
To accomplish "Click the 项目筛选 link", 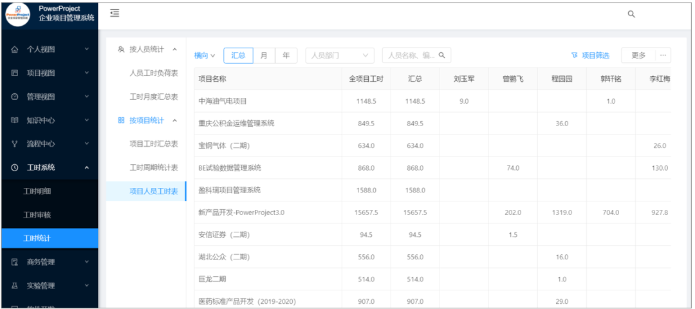I will point(595,55).
